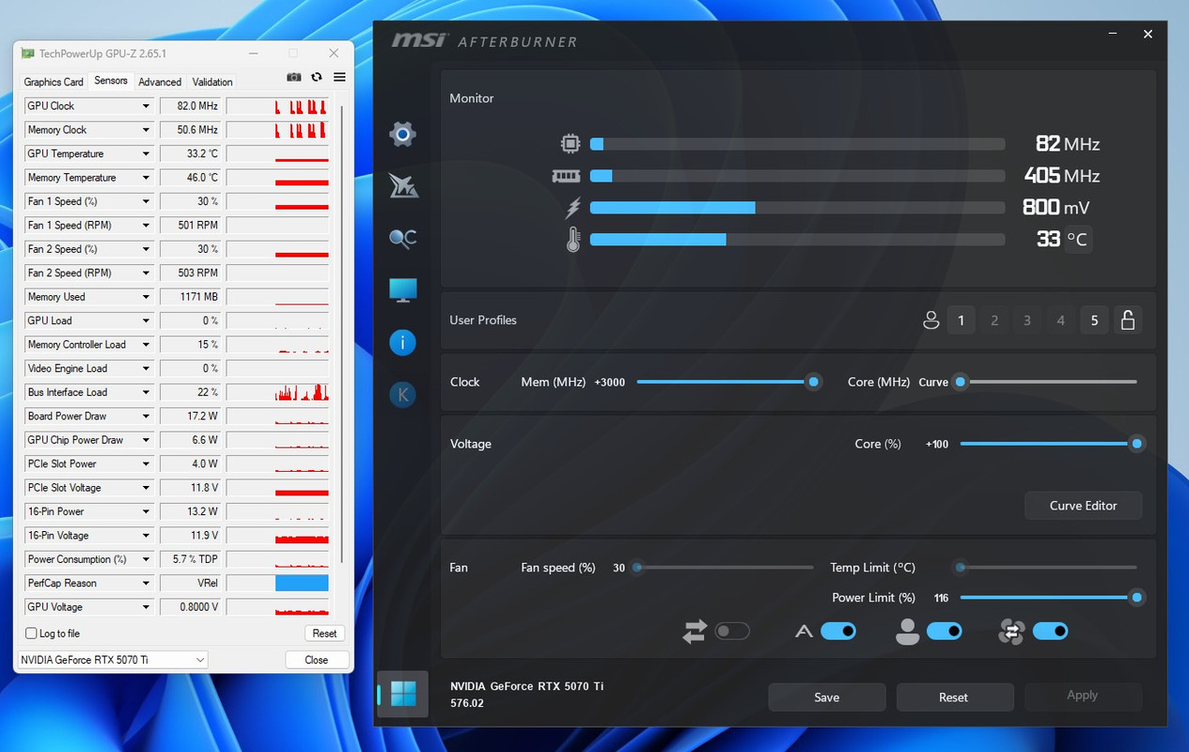
Task: Switch to Validation tab in GPU-Z
Action: coord(212,82)
